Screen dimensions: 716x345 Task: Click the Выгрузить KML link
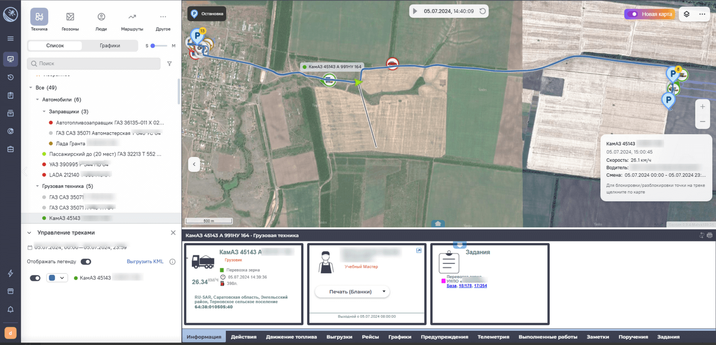point(145,261)
